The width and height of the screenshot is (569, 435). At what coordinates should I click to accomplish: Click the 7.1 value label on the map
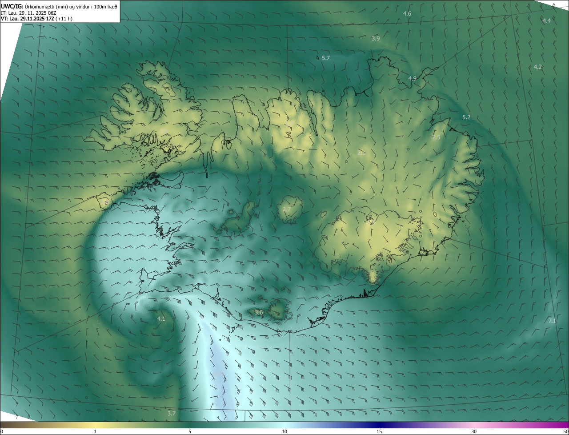552,321
